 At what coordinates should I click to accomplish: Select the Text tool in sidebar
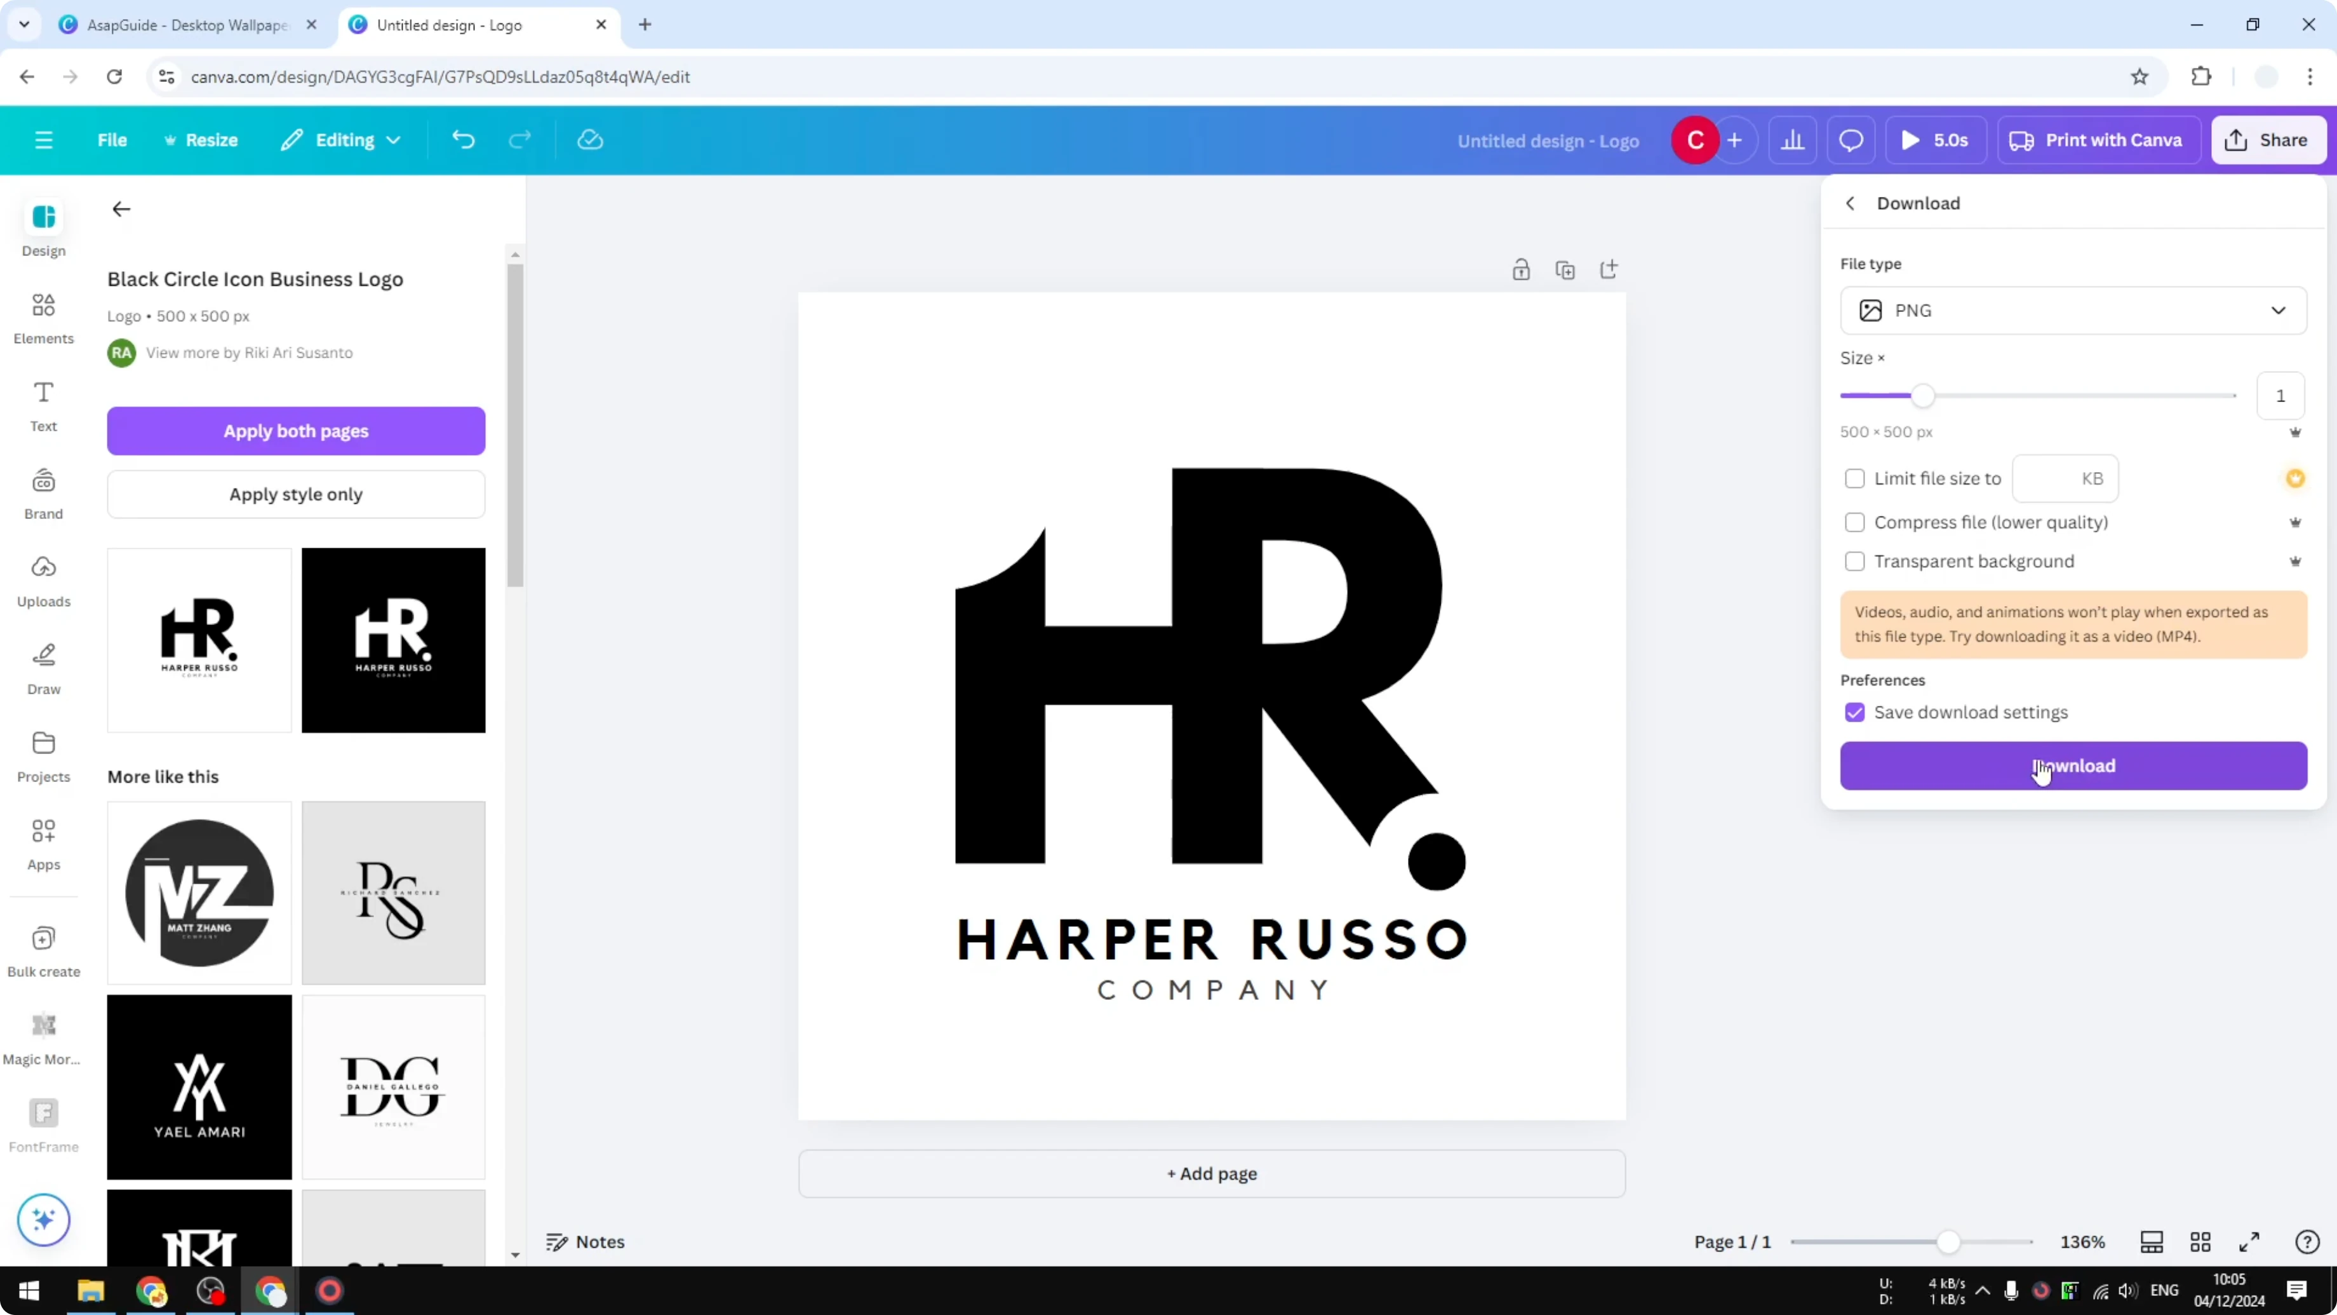43,405
